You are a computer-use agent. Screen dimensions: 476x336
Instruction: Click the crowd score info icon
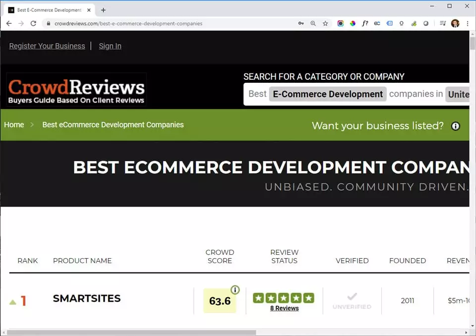pyautogui.click(x=235, y=290)
